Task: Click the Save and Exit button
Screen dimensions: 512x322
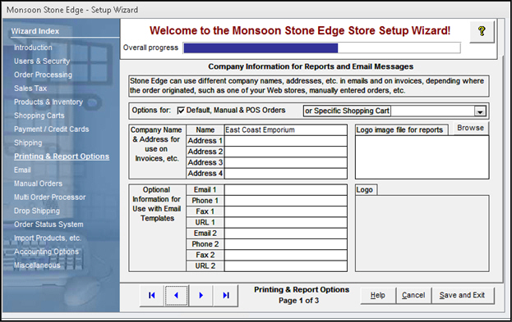Action: pyautogui.click(x=462, y=295)
